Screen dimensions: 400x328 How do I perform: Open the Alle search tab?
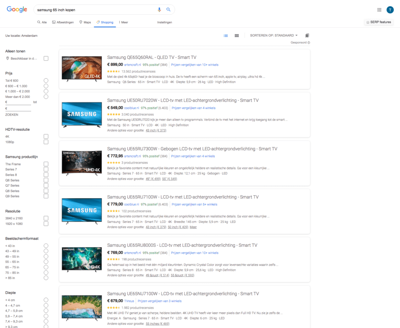42,22
